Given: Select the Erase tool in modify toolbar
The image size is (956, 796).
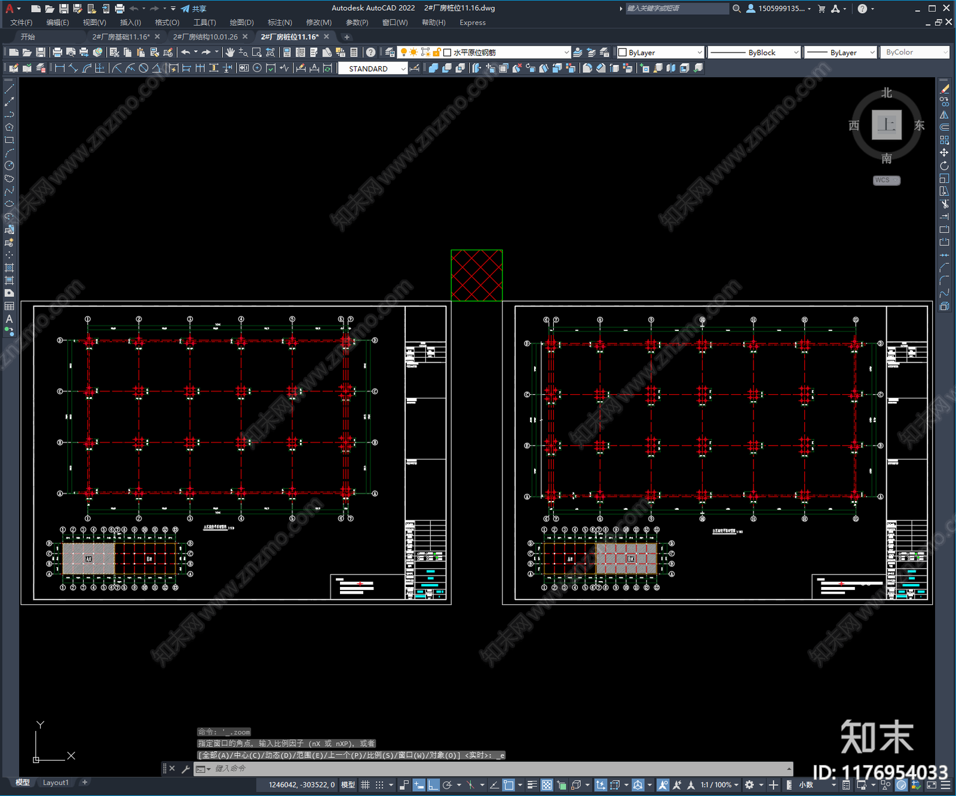Looking at the screenshot, I should coord(944,89).
